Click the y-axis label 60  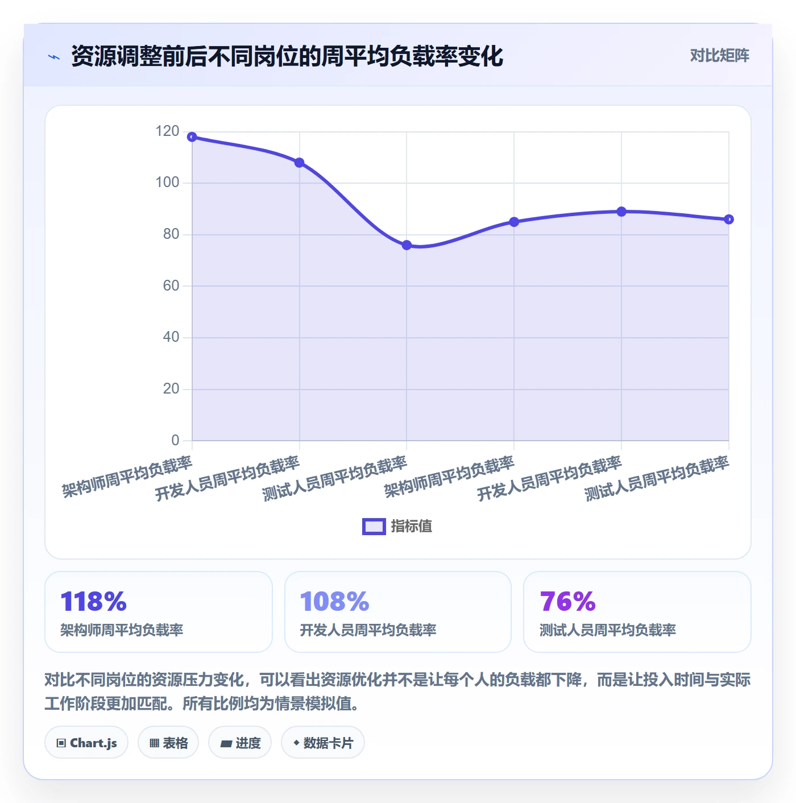click(171, 286)
